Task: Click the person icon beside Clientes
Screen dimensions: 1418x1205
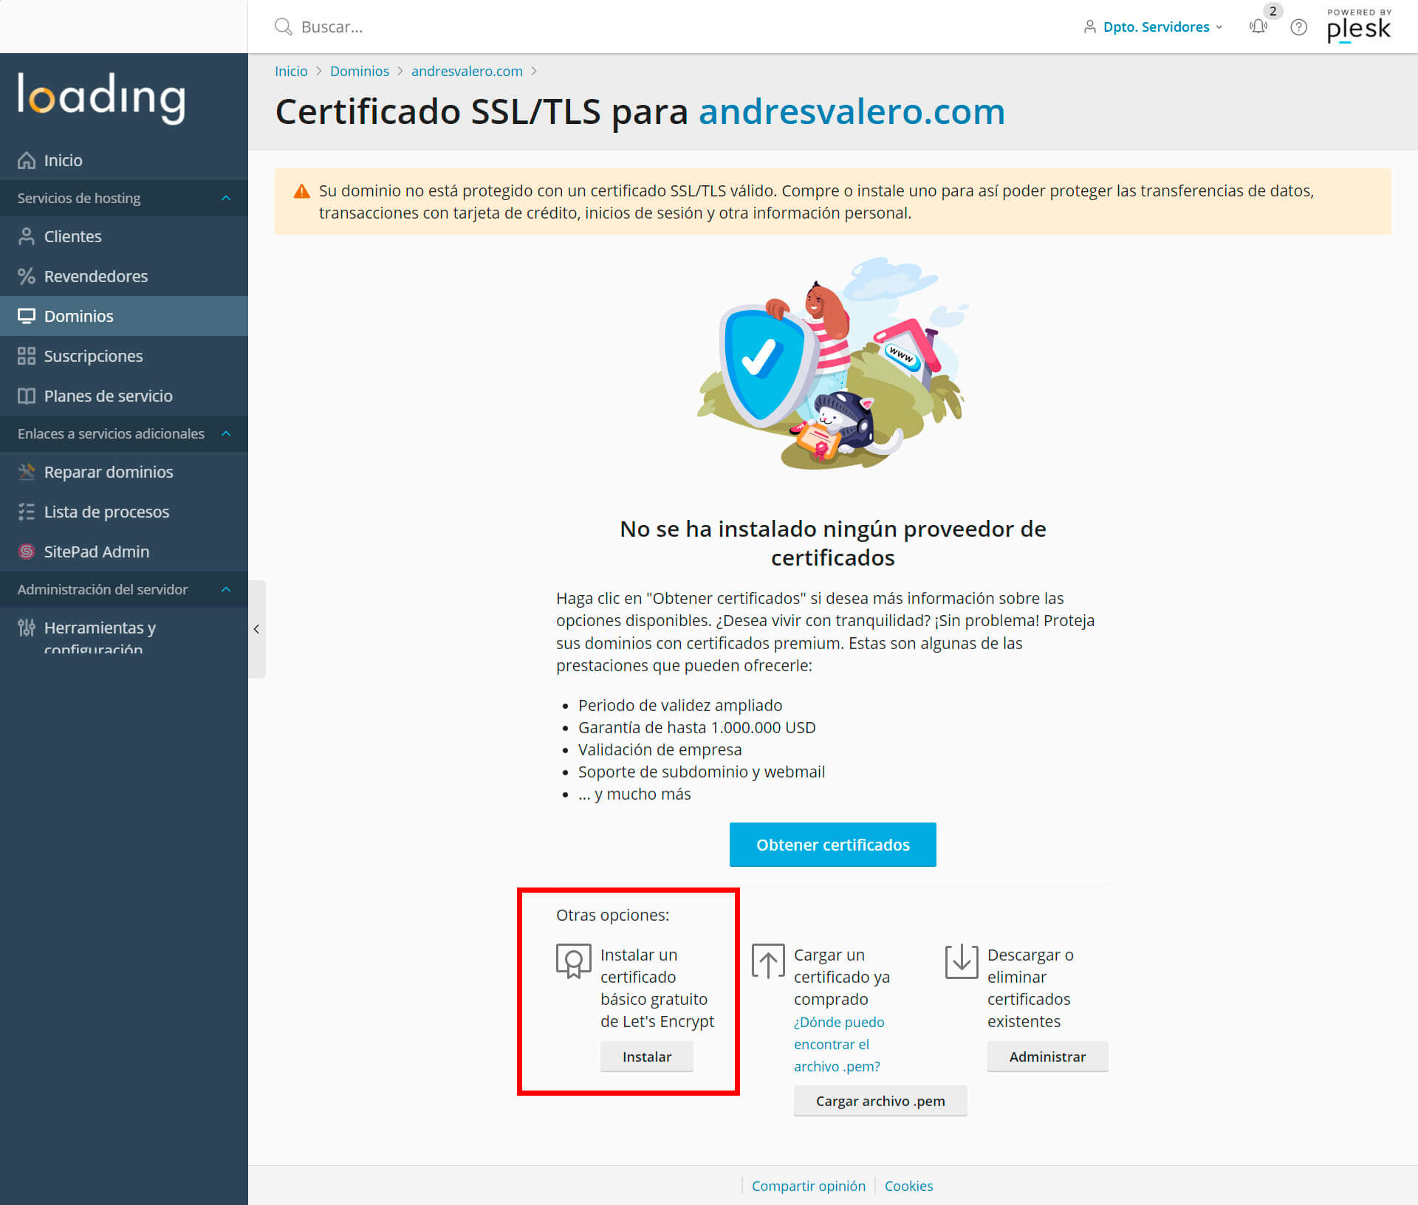Action: (x=27, y=236)
